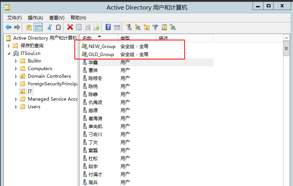Select Users container in tree

34,107
